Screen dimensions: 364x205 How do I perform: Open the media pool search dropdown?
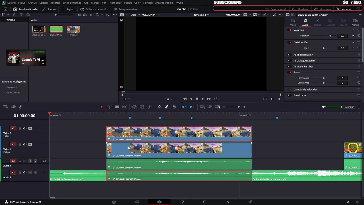click(x=102, y=15)
